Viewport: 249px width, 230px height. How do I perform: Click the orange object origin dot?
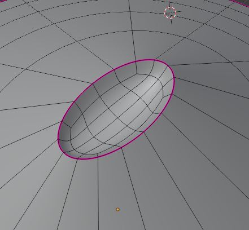tap(118, 209)
